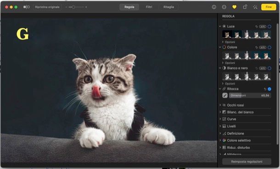Image resolution: width=280 pixels, height=169 pixels.
Task: Click the compare before/after view icon
Action: (27, 7)
